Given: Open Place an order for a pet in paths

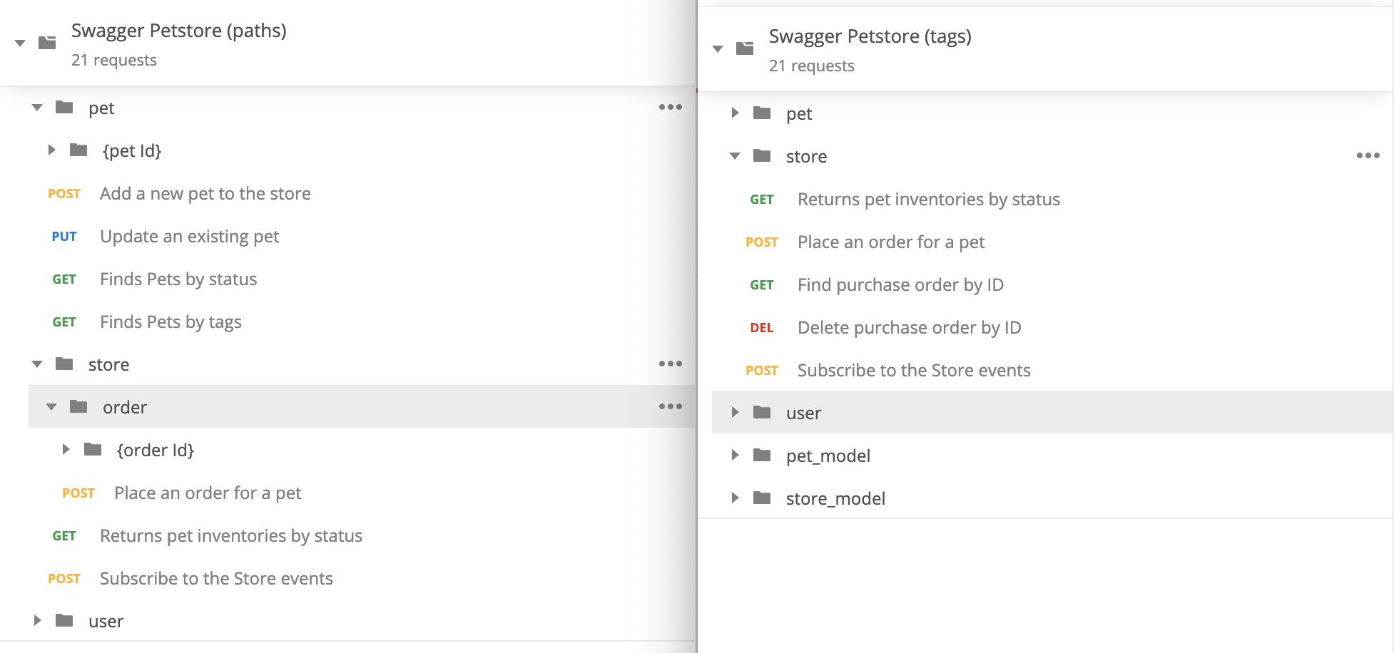Looking at the screenshot, I should pos(208,493).
